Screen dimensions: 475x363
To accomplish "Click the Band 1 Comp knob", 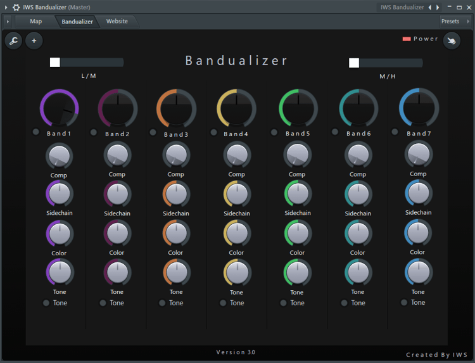I will tap(60, 156).
